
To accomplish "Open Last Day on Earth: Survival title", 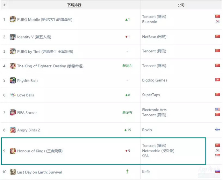I will click(x=40, y=172).
